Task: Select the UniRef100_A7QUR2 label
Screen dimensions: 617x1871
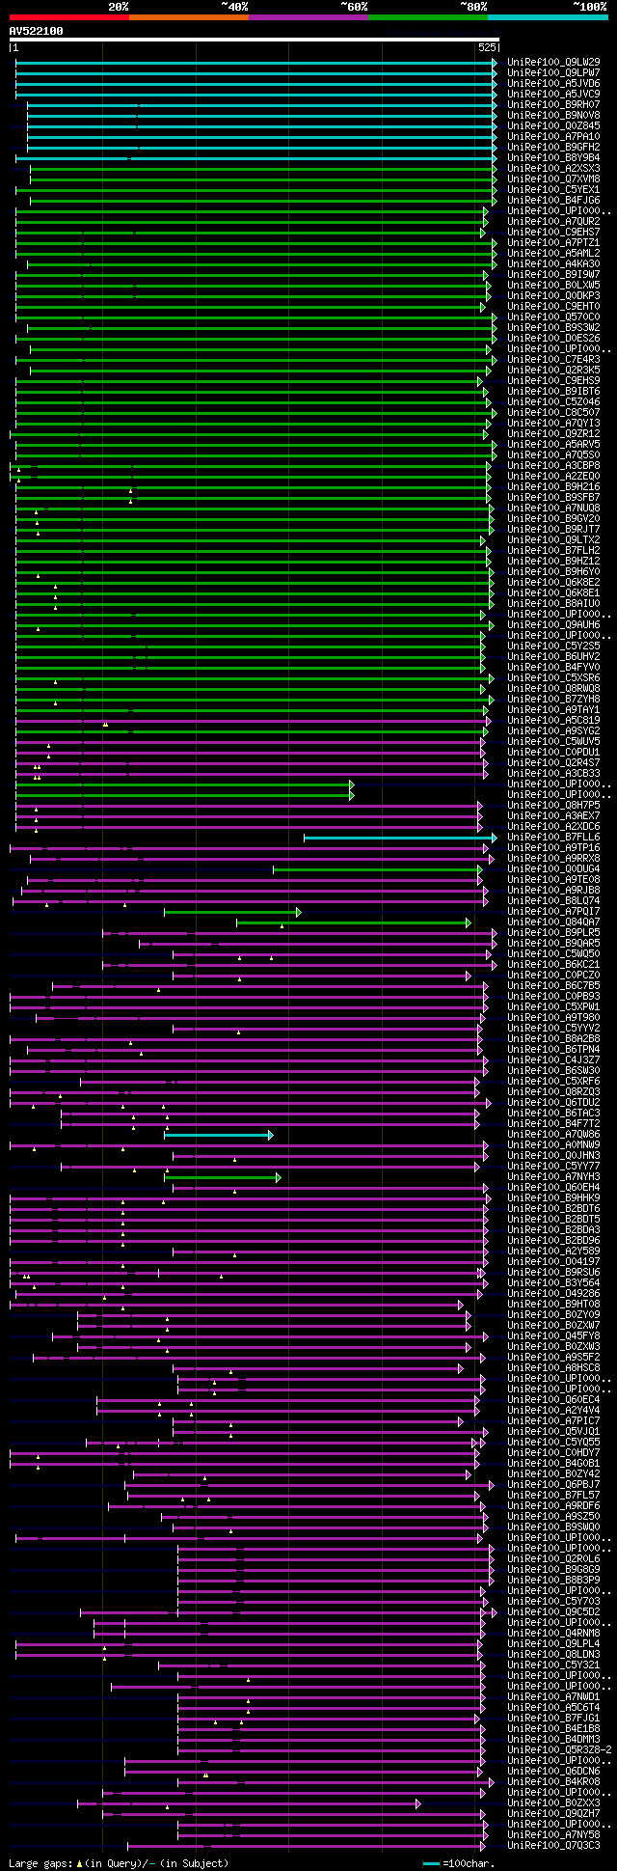Action: (553, 221)
